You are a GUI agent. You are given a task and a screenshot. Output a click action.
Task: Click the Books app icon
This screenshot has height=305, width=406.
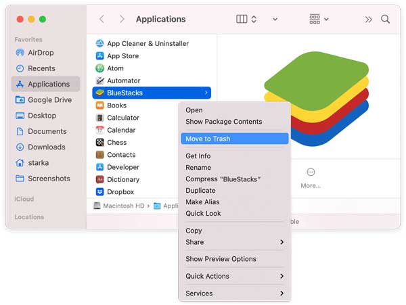click(99, 105)
